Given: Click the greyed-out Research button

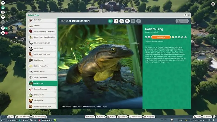Looking at the screenshot, I should (182, 21).
